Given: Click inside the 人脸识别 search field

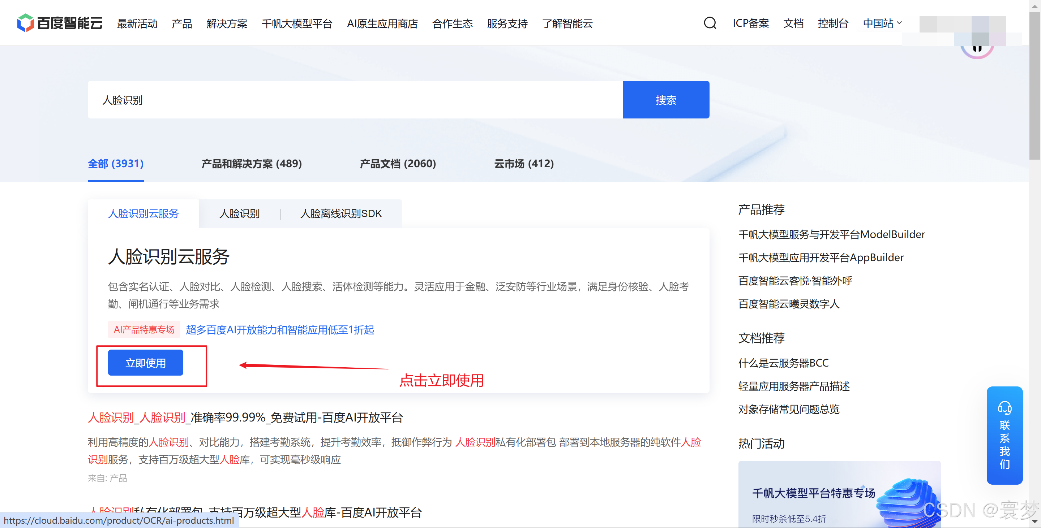Looking at the screenshot, I should [355, 100].
